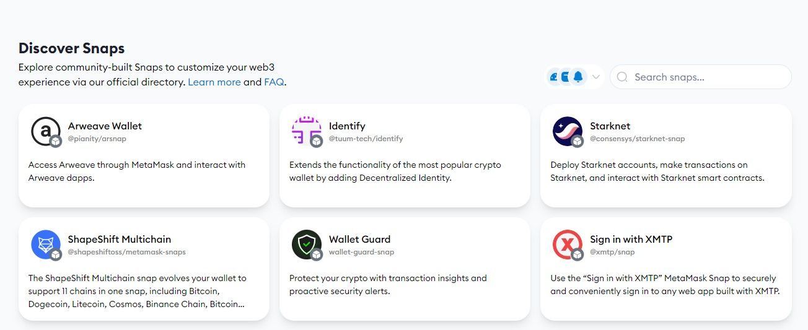808x330 pixels.
Task: Select the ShapeShift Multichain description text
Action: [138, 291]
